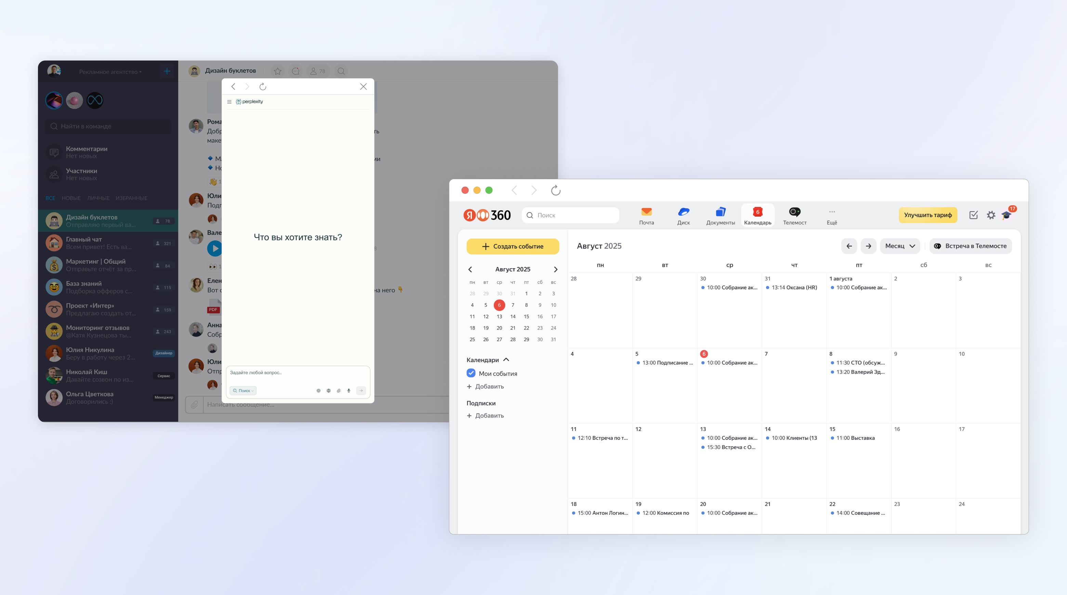Open the Поиск mode dropdown in Perplexity

[243, 391]
